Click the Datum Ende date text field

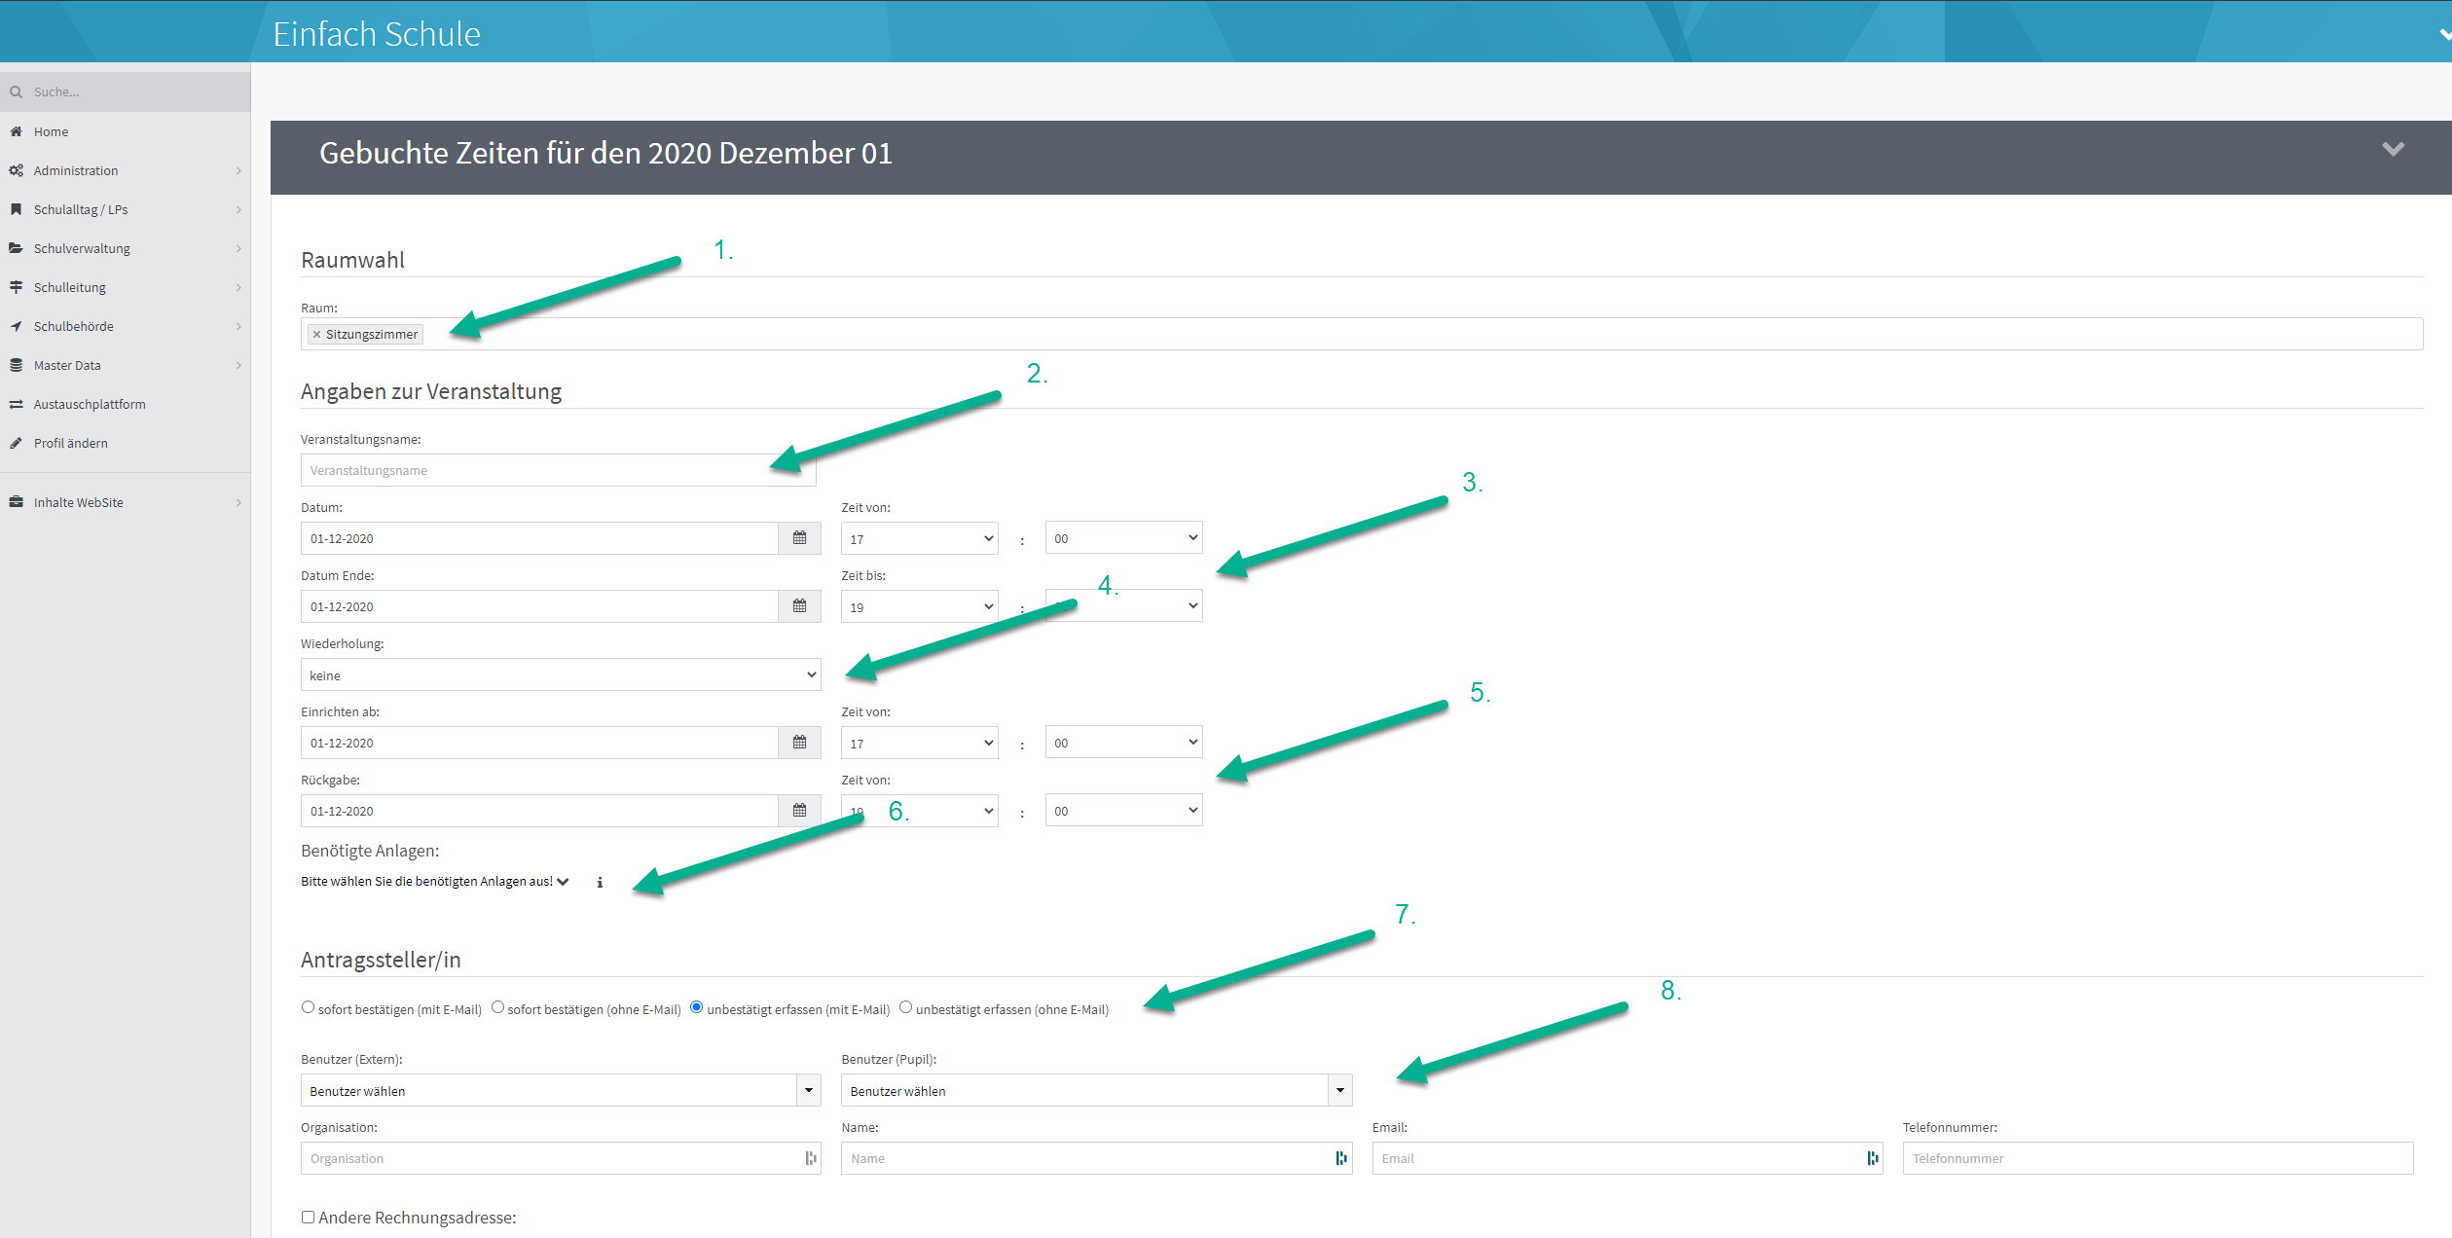539,606
